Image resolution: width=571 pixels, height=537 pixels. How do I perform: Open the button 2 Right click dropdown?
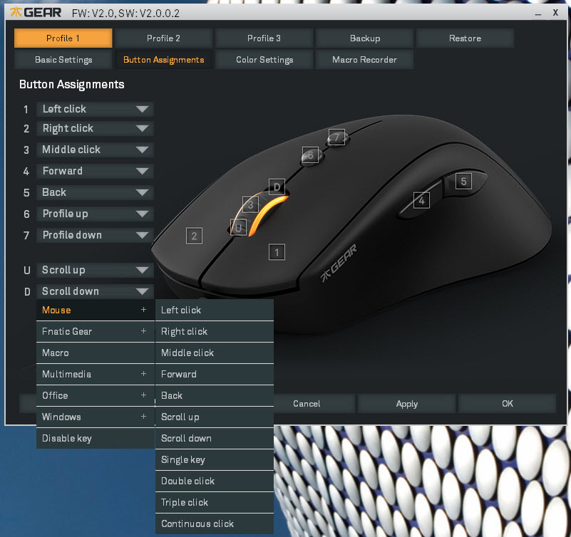(x=95, y=128)
